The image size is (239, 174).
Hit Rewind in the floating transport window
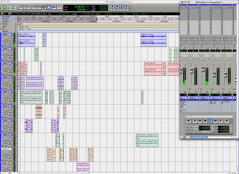200,121
